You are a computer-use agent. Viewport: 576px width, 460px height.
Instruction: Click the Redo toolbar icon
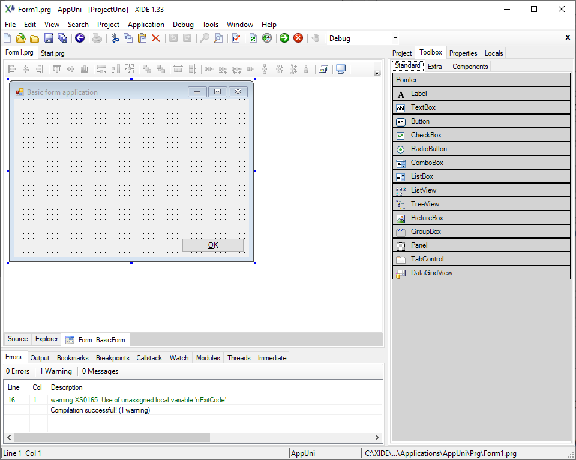tap(187, 38)
